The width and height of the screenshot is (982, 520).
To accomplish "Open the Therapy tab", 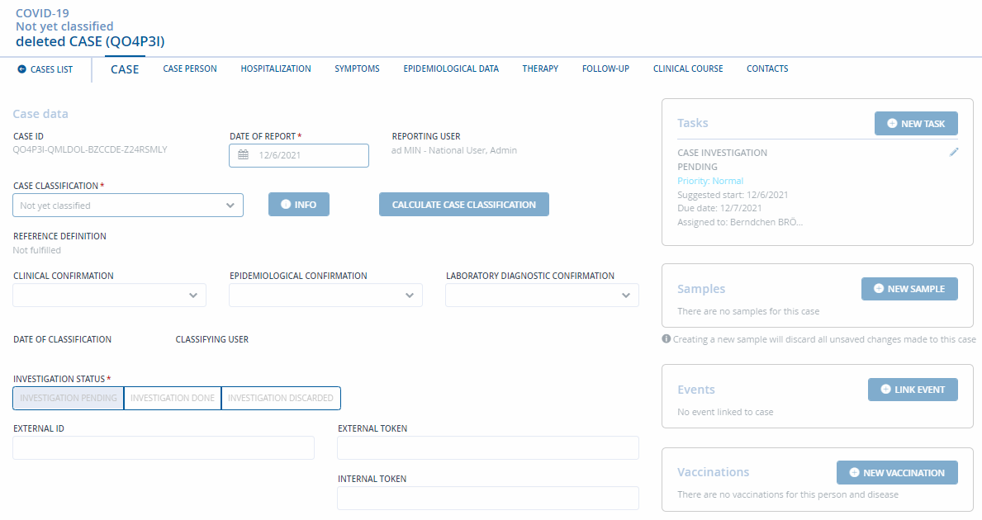I will click(540, 69).
